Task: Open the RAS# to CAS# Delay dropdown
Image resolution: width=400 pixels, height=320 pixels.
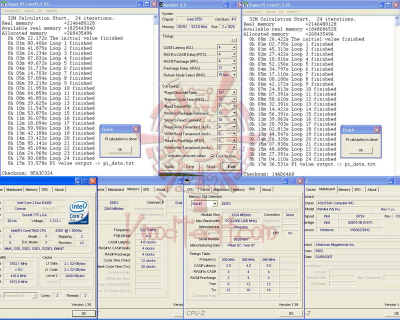Action: [x=234, y=54]
